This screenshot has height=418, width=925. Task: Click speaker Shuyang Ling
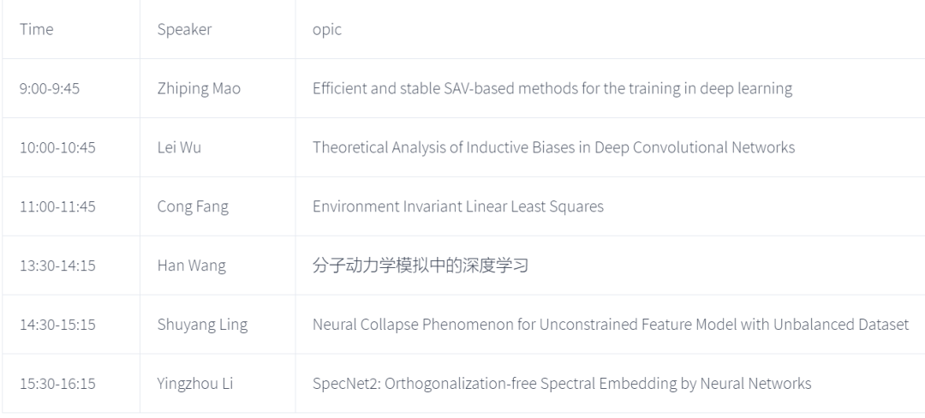[x=202, y=325]
